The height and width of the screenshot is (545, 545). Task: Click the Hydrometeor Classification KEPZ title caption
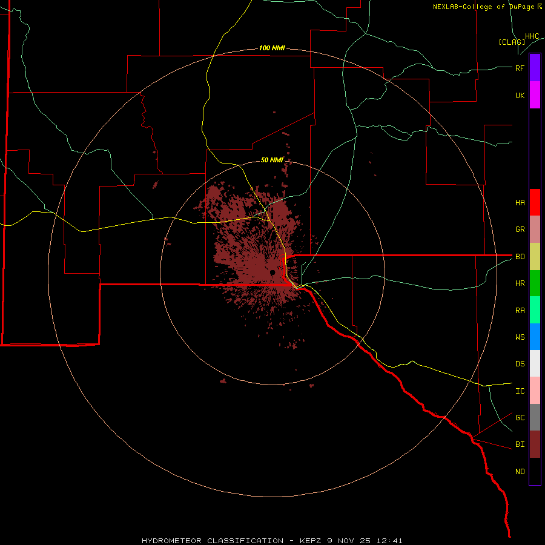click(272, 541)
